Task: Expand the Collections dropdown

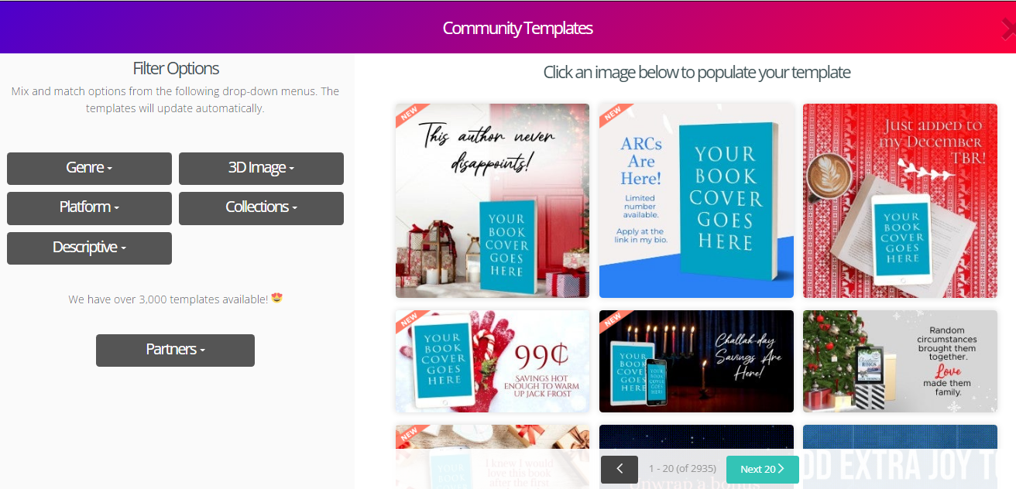Action: point(261,207)
